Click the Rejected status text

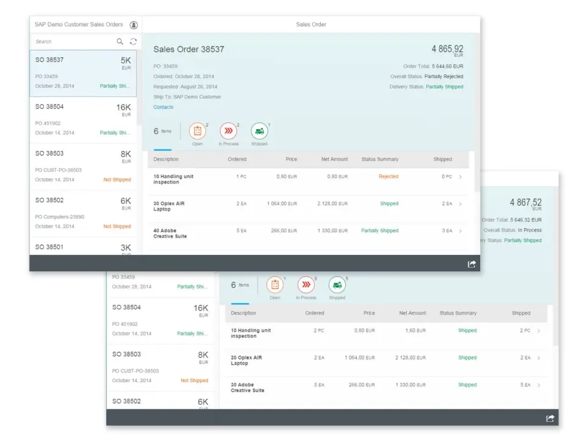click(x=389, y=176)
